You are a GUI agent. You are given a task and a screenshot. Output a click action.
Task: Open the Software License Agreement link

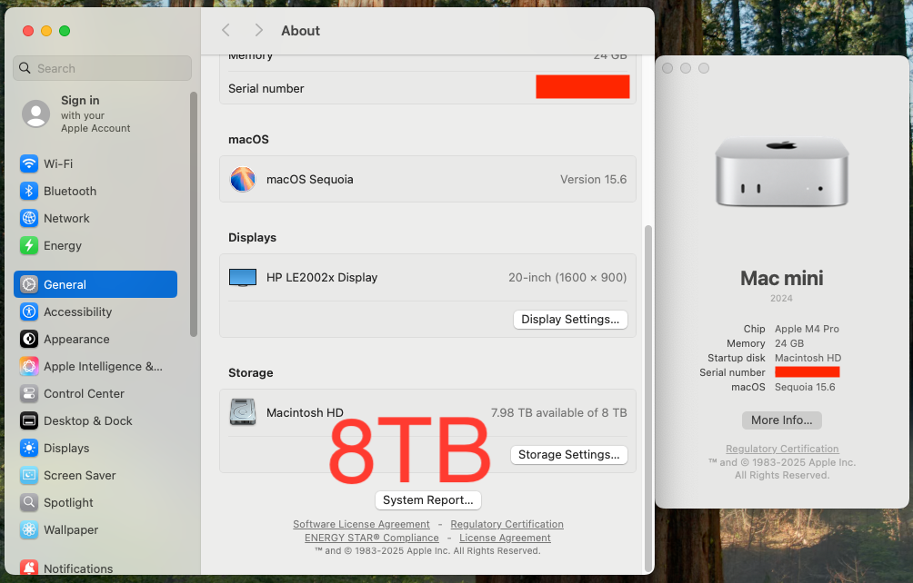click(361, 524)
